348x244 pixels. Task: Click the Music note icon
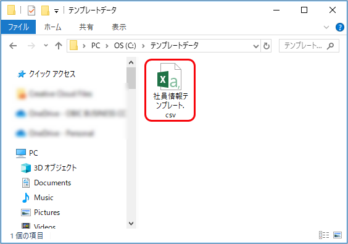[x=26, y=198]
